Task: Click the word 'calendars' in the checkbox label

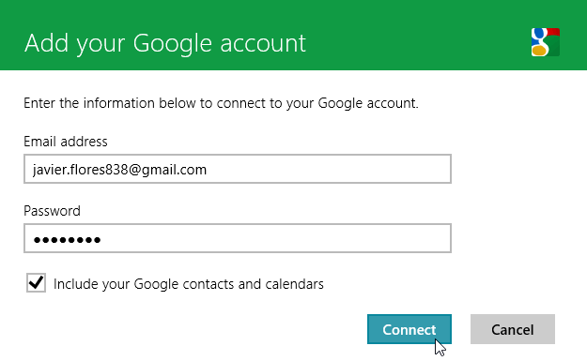Action: coord(294,284)
